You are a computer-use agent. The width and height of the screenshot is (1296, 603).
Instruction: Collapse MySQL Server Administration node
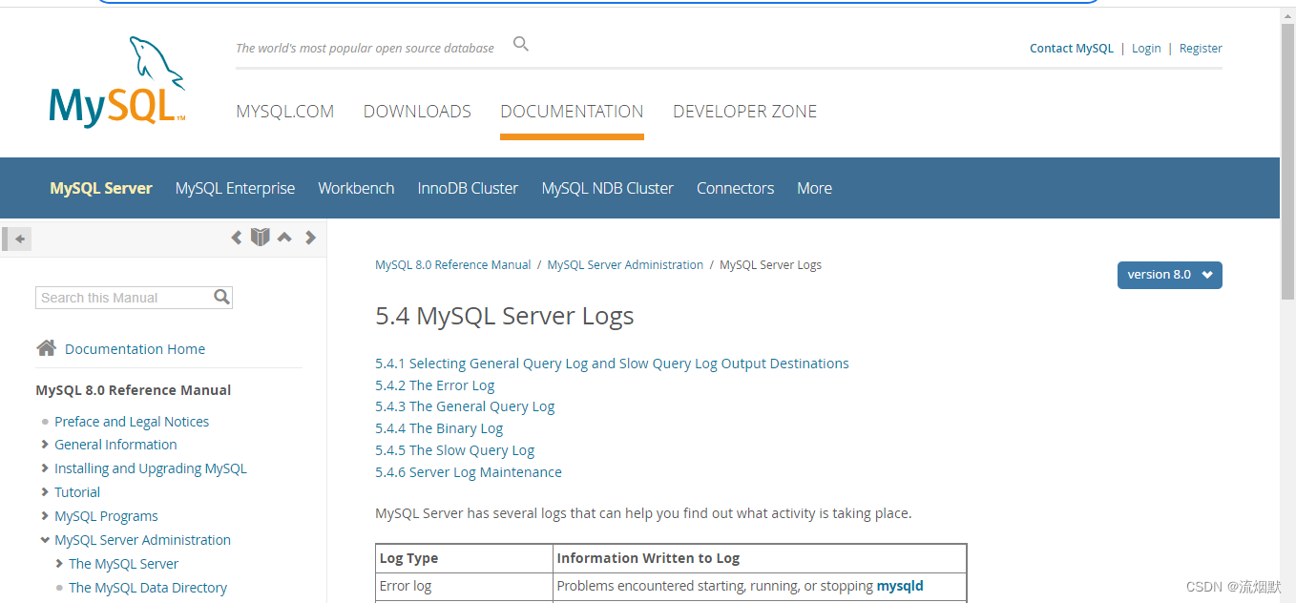click(45, 540)
